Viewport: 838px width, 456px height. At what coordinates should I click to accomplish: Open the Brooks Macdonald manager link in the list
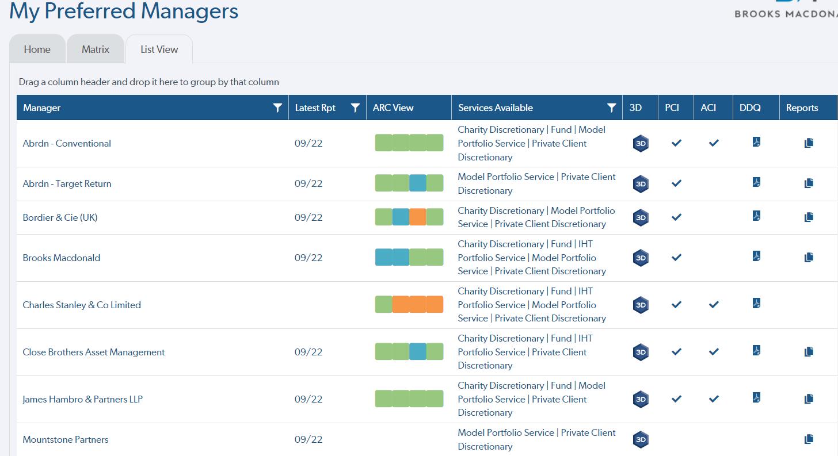(x=62, y=258)
